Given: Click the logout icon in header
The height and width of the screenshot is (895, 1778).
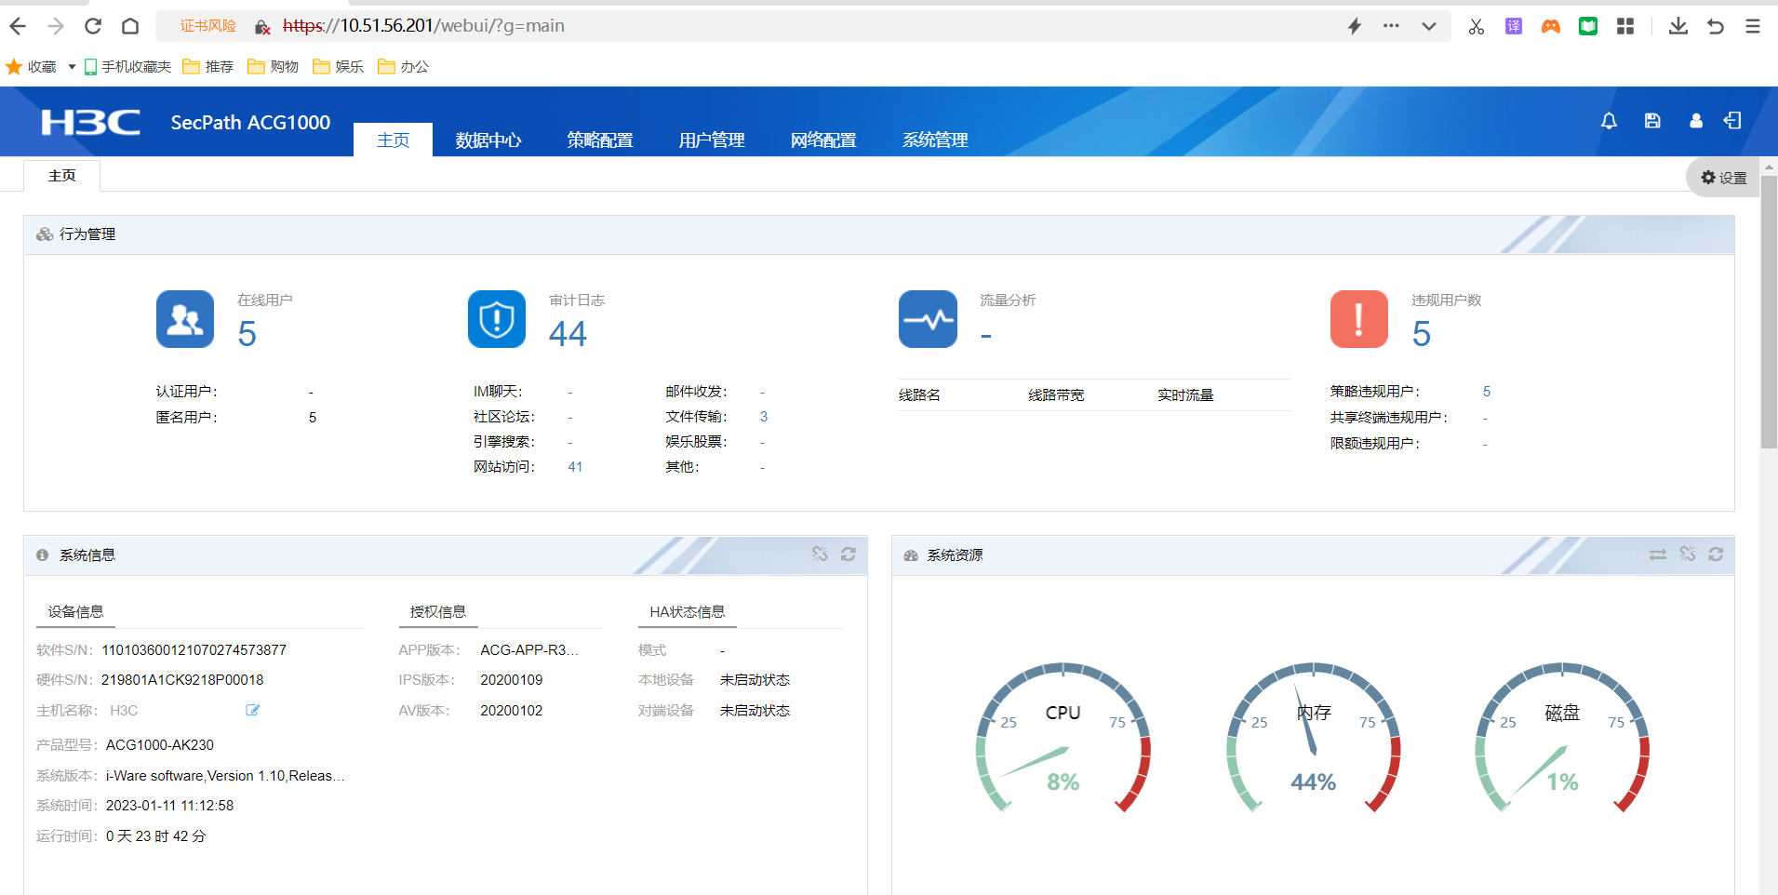Looking at the screenshot, I should coord(1732,121).
